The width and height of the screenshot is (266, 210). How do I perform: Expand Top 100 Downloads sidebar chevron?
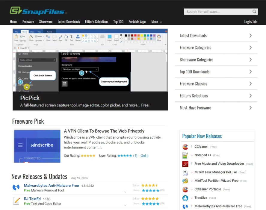pos(250,72)
